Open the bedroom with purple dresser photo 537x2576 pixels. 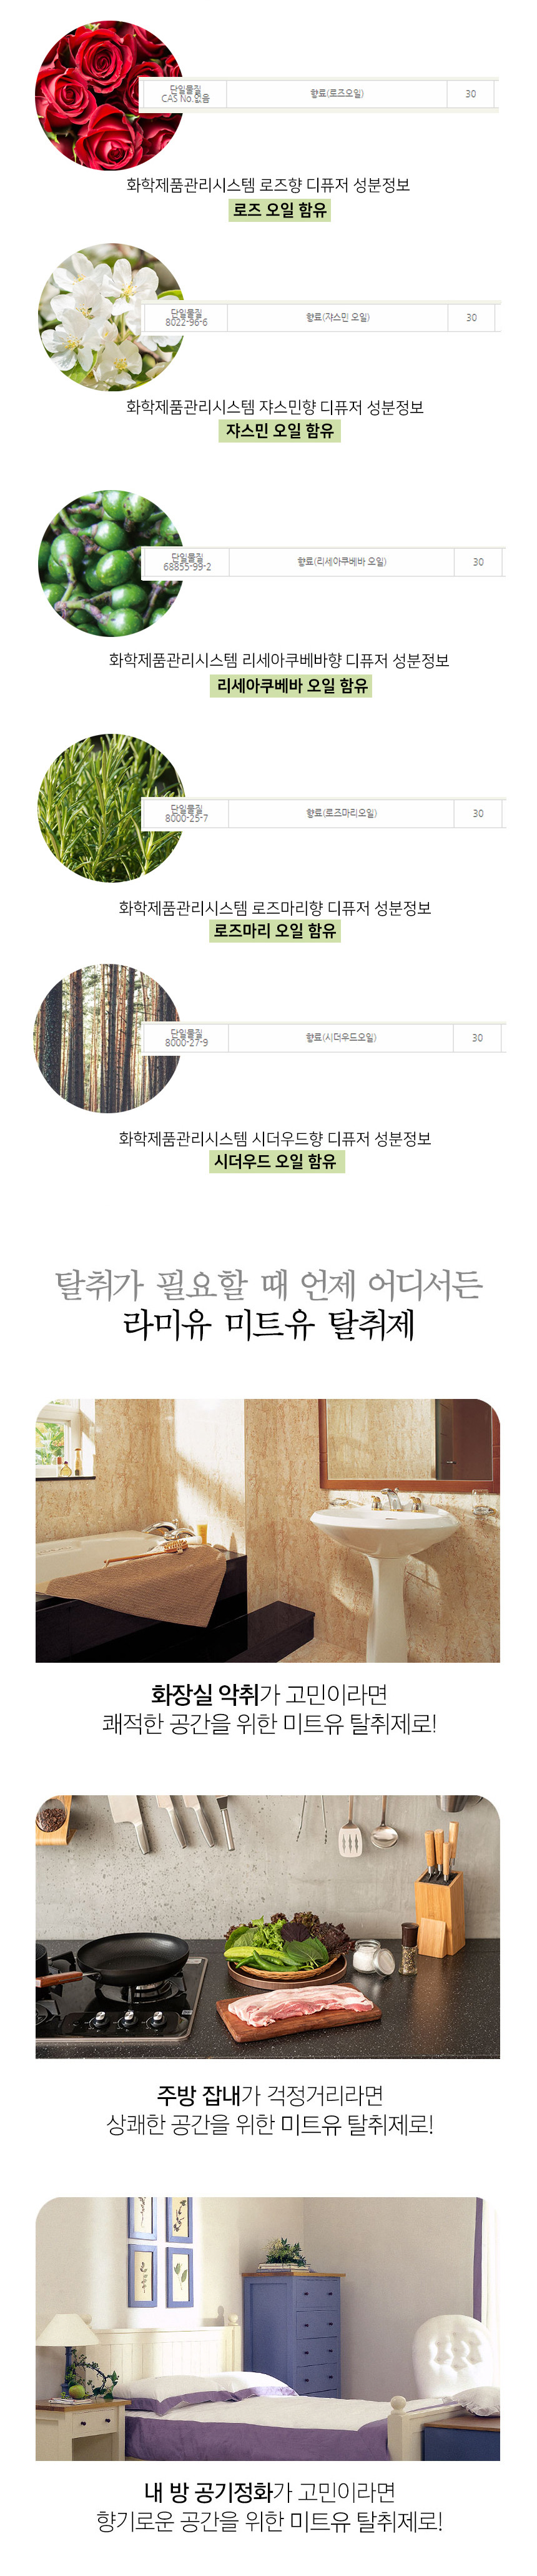point(267,2328)
